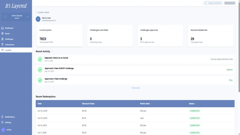Image resolution: width=240 pixels, height=135 pixels.
Task: Click the Submissions trophy icon
Action: [2, 44]
